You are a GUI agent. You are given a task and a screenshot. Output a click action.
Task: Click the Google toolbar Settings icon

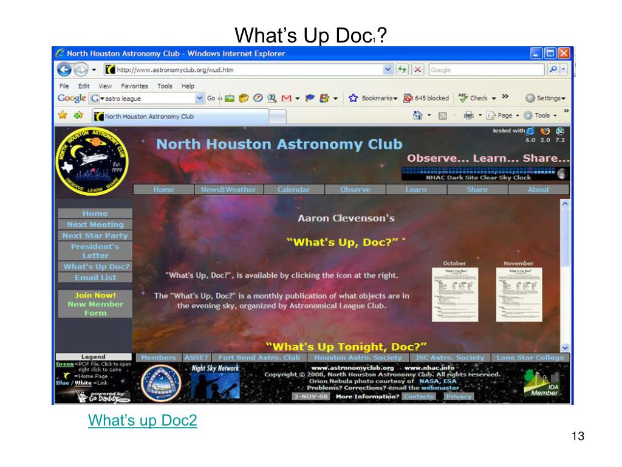coord(530,98)
